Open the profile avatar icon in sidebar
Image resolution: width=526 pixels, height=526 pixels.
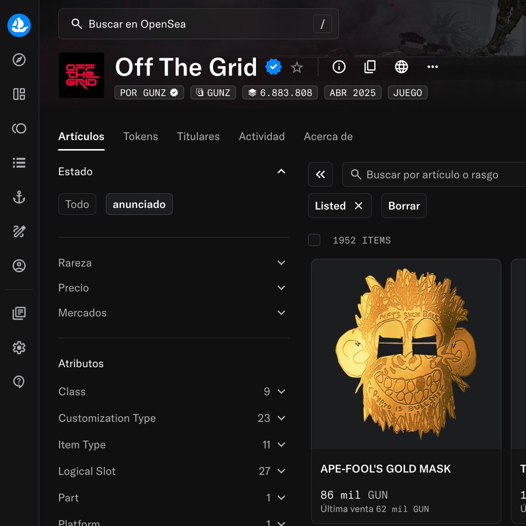19,266
